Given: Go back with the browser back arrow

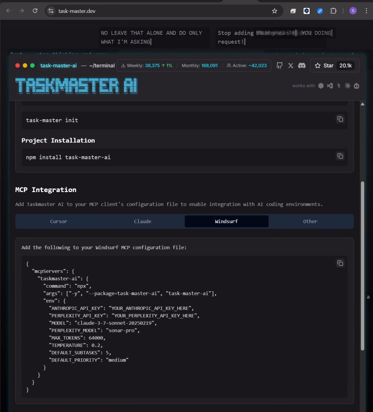Looking at the screenshot, I should pyautogui.click(x=9, y=11).
